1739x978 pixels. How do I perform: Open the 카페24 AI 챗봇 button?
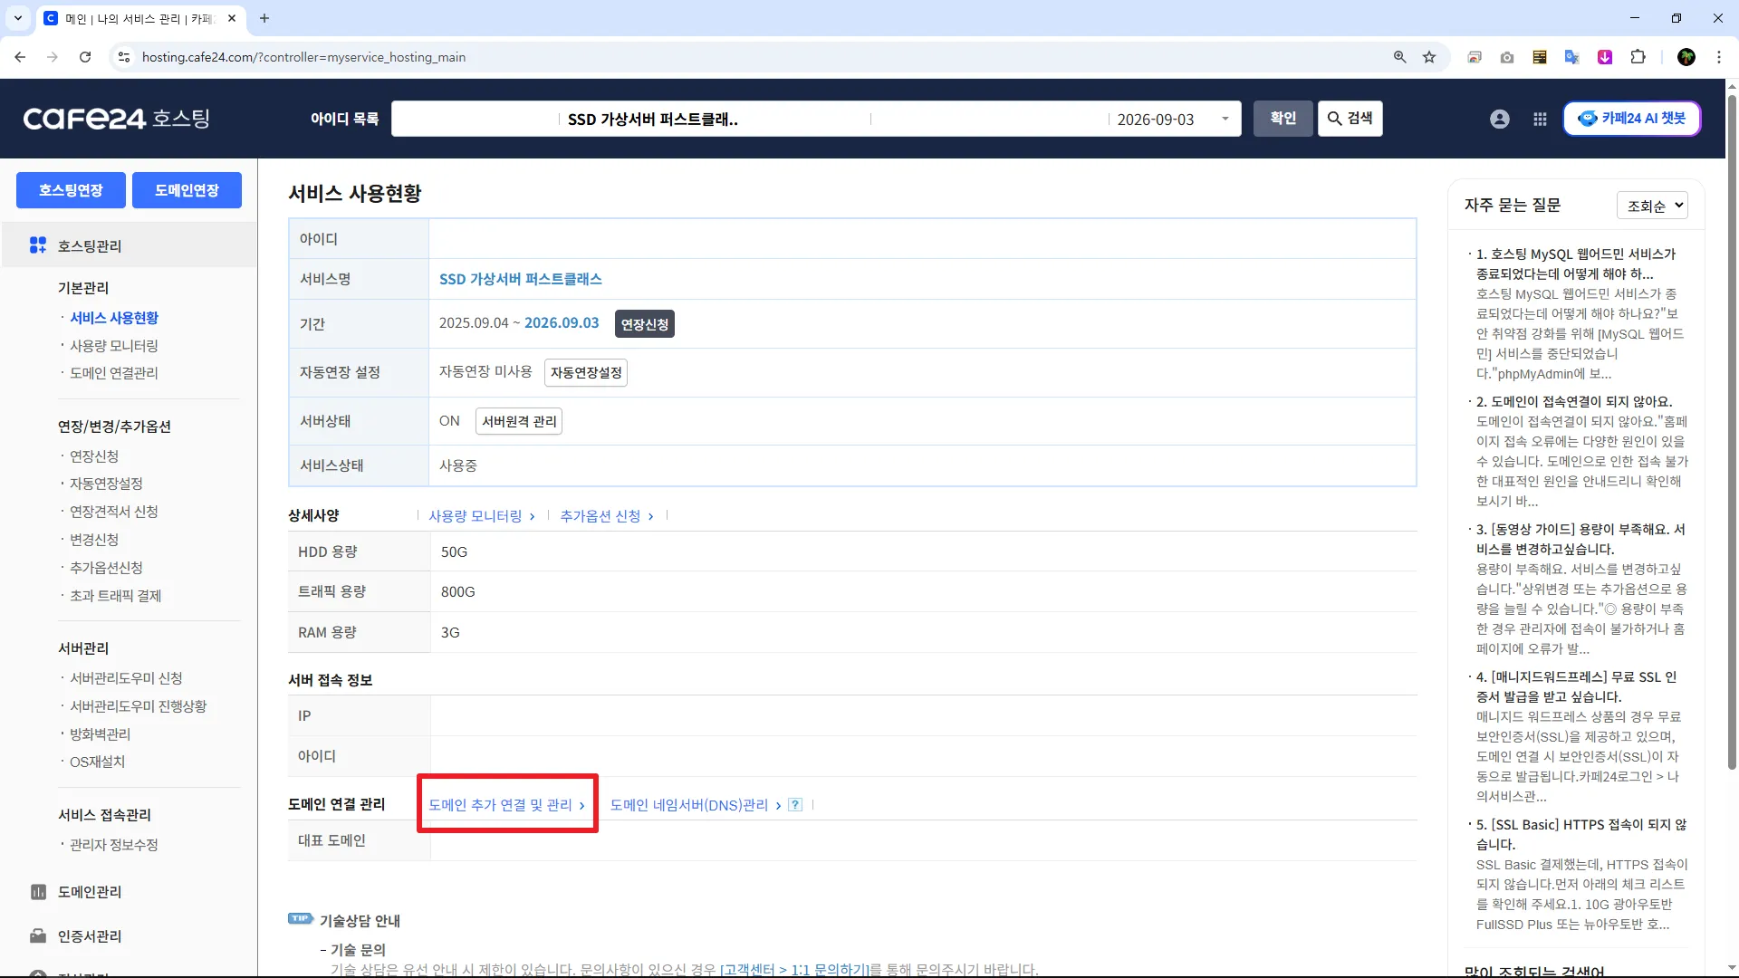click(x=1631, y=119)
